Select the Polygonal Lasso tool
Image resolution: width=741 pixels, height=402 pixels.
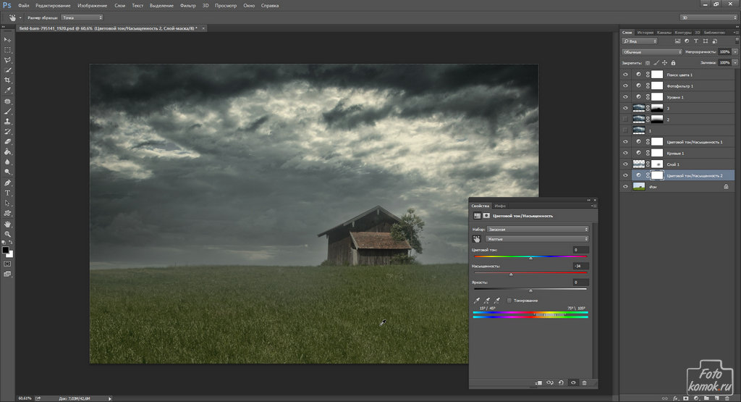[7, 61]
